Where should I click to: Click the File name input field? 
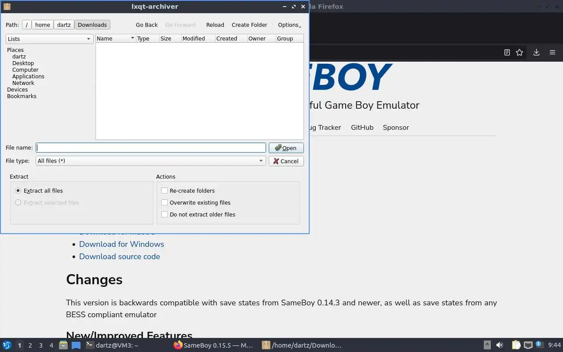point(151,148)
